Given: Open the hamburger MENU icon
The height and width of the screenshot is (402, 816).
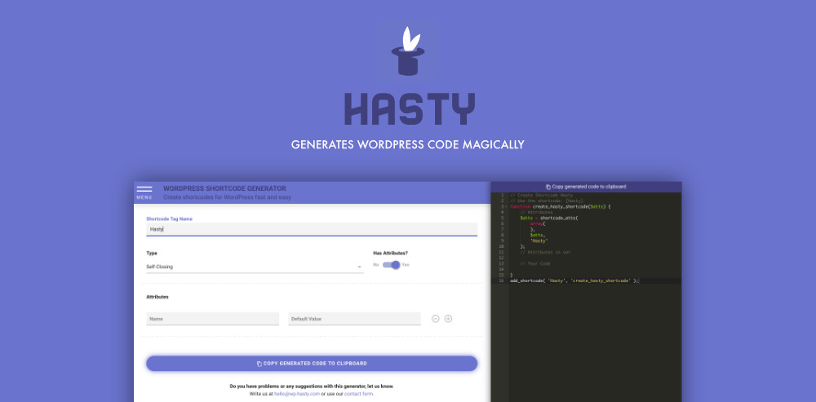Looking at the screenshot, I should point(144,192).
